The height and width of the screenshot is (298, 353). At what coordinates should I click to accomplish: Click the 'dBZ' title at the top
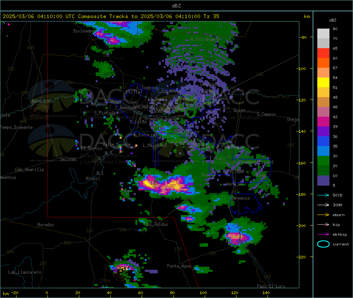tap(176, 6)
